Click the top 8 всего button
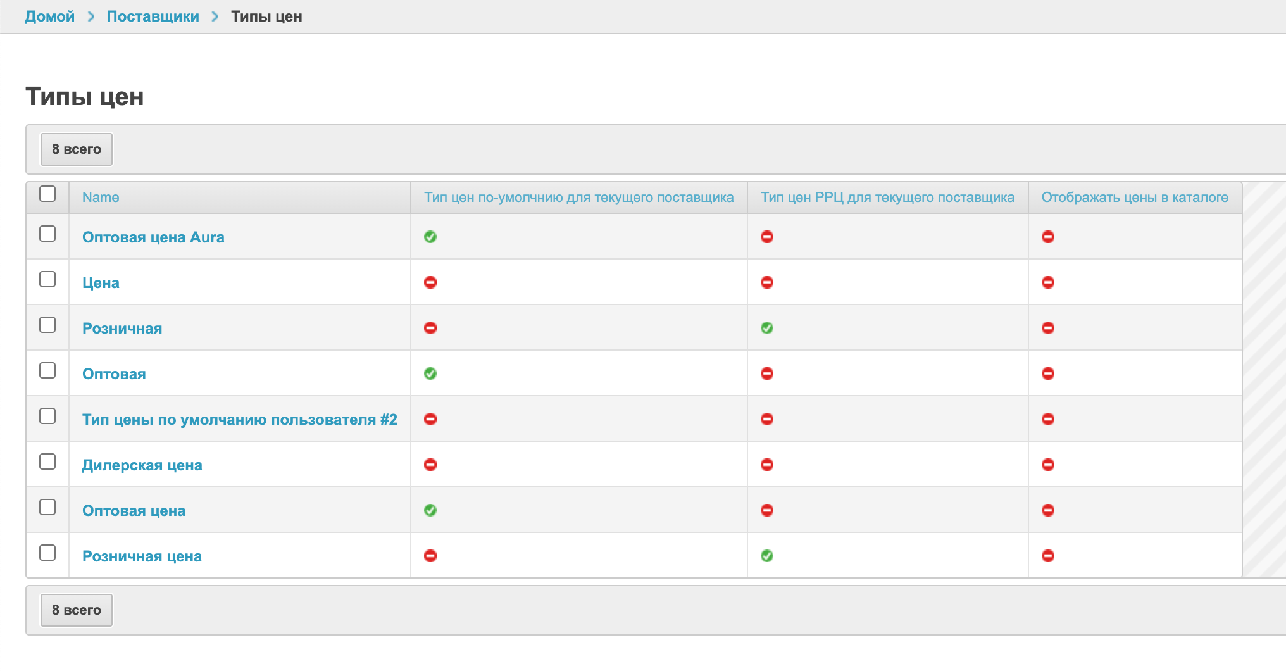Screen dimensions: 1286x671 (77, 149)
